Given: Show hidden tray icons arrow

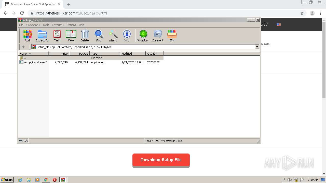Looking at the screenshot, I should 284,179.
